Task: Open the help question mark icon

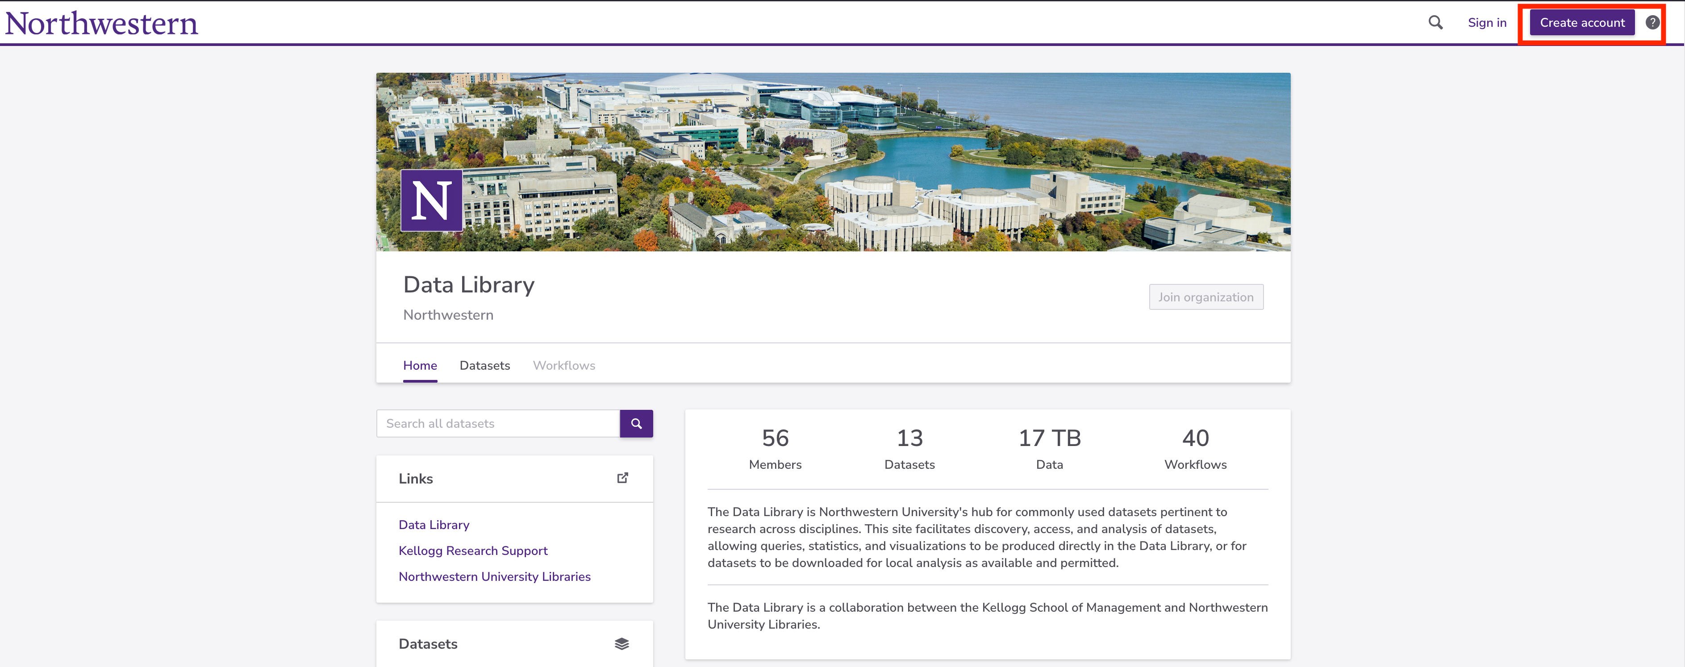Action: pyautogui.click(x=1652, y=23)
